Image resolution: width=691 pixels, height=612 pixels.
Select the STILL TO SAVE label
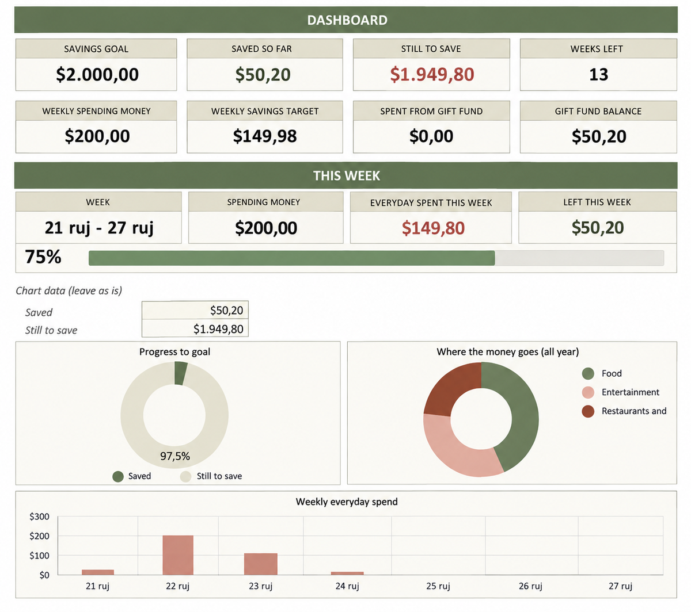431,49
